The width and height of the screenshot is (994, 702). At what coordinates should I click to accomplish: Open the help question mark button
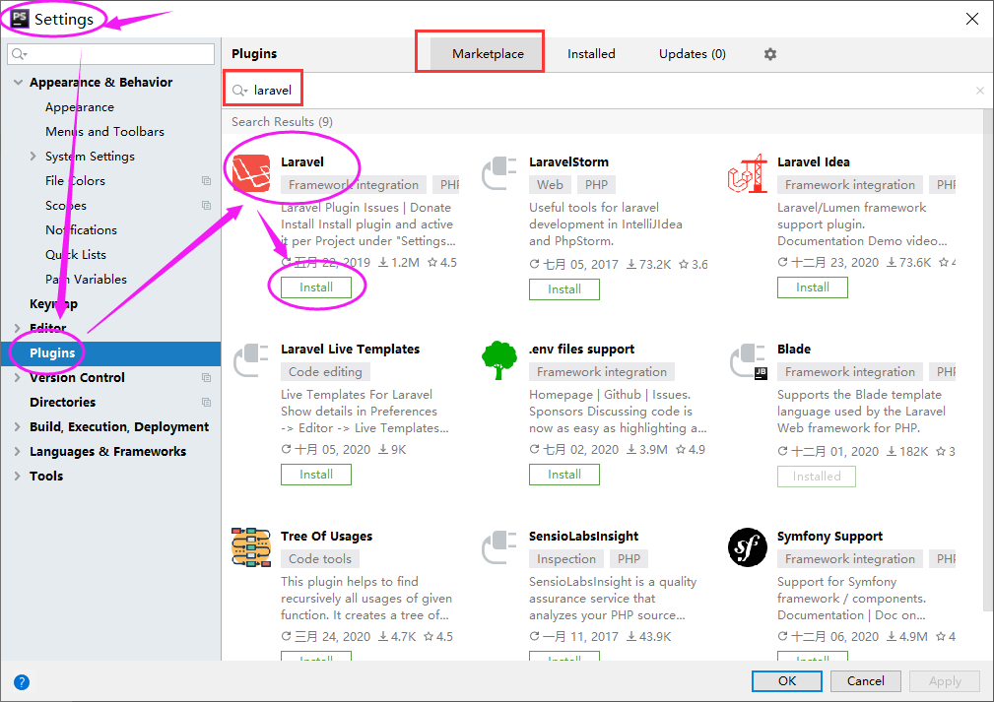tap(22, 681)
